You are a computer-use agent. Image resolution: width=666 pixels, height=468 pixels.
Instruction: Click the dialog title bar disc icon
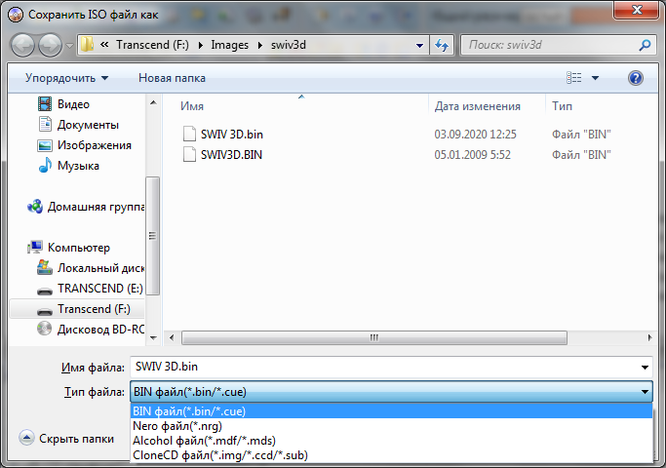16,15
